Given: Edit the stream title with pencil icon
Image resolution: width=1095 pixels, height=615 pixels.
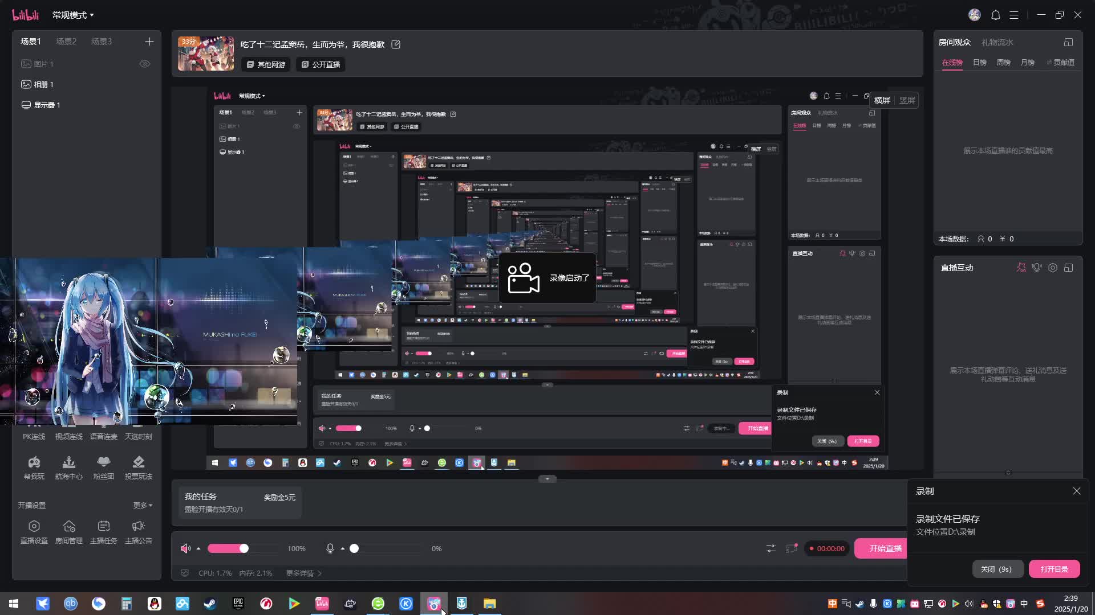Looking at the screenshot, I should [396, 44].
